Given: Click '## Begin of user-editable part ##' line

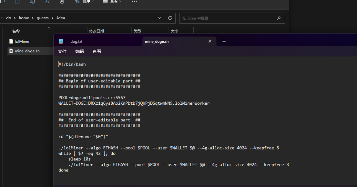Looking at the screenshot, I should 99,81.
